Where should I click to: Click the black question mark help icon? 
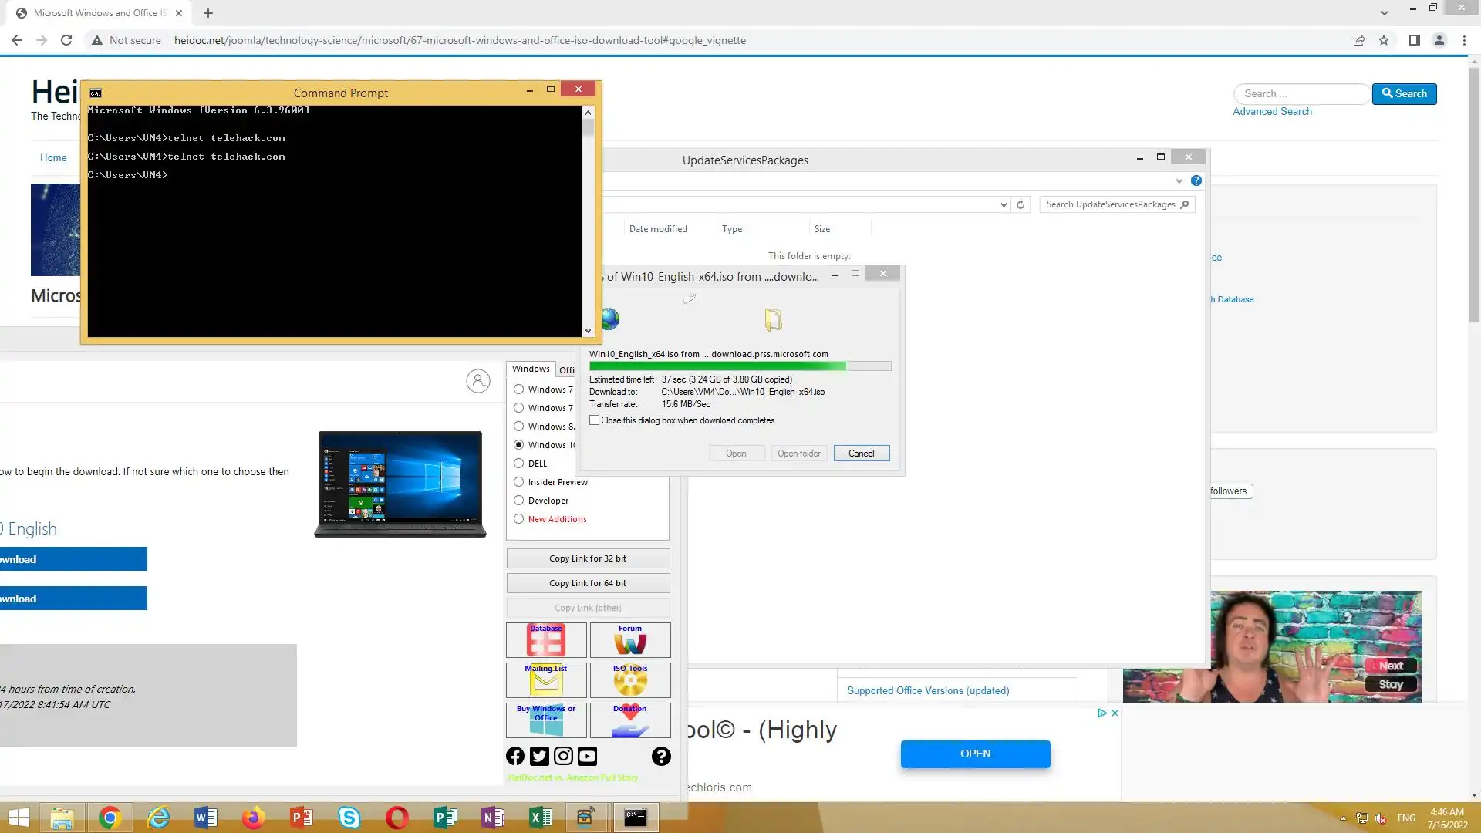pos(661,757)
